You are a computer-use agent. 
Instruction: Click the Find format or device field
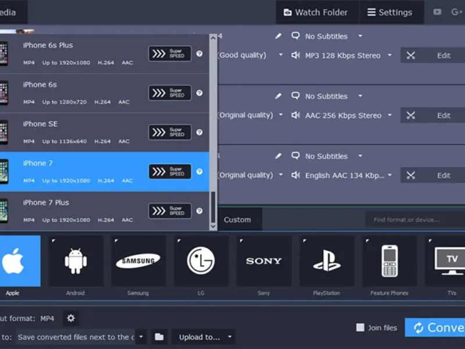point(415,220)
